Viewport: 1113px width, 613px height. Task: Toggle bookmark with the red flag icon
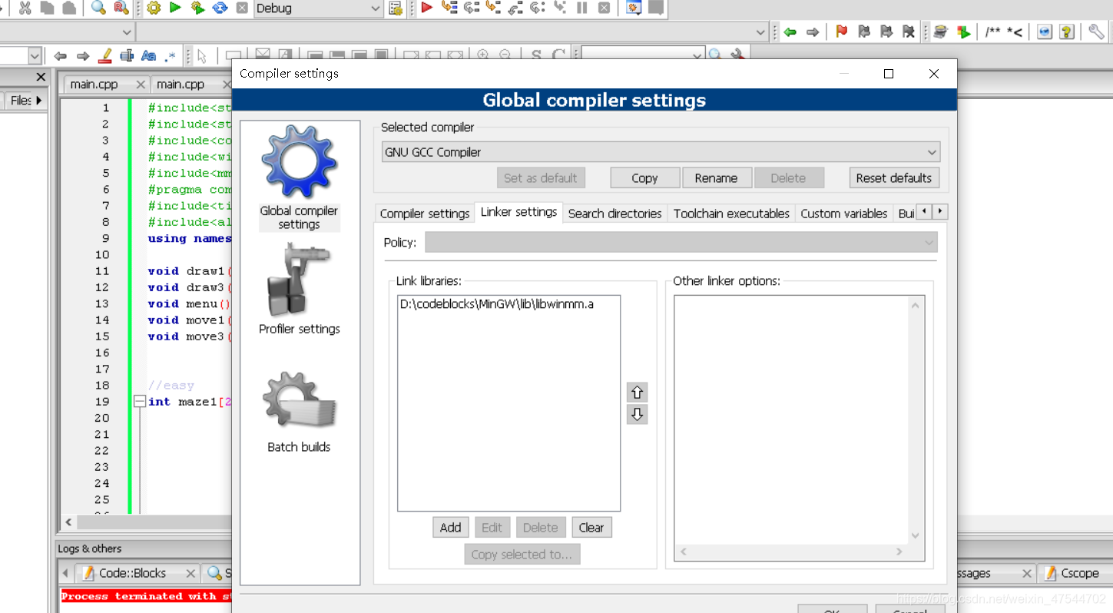pos(842,31)
